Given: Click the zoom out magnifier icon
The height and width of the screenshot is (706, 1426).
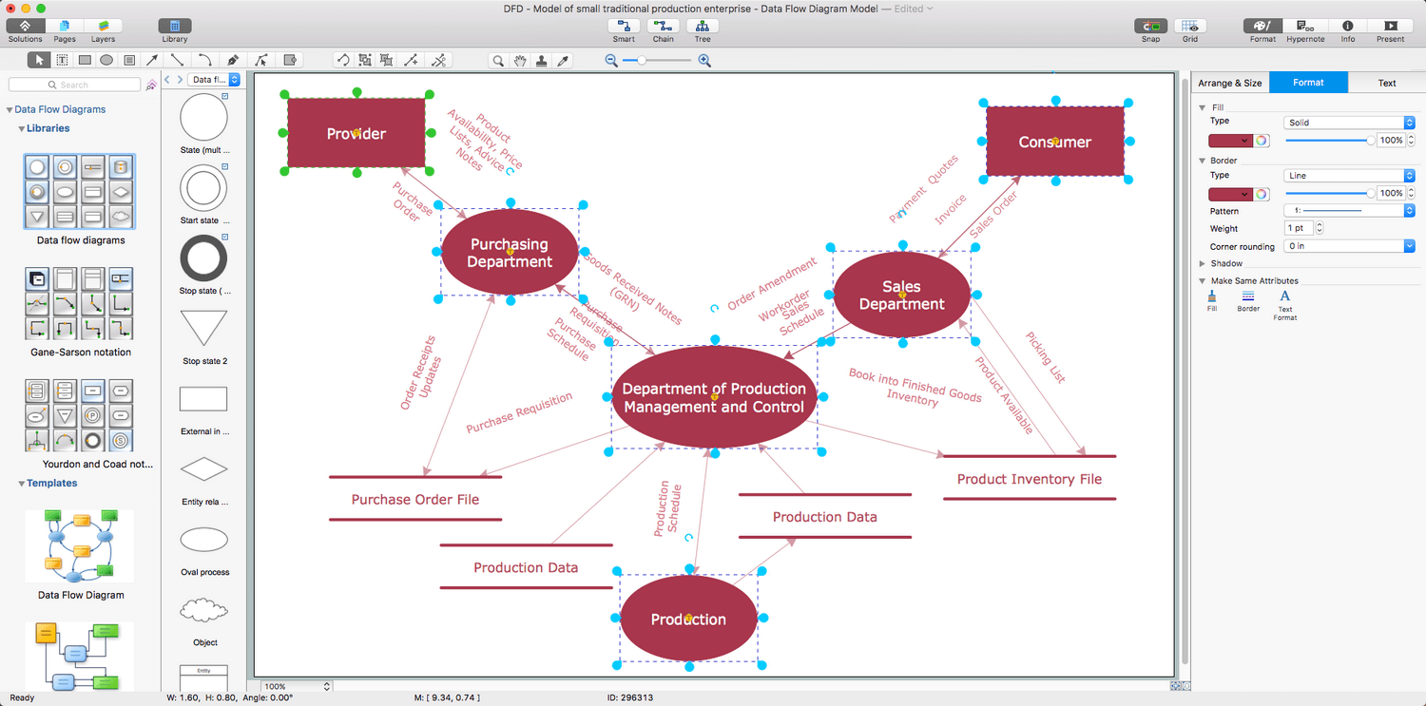Looking at the screenshot, I should 612,60.
